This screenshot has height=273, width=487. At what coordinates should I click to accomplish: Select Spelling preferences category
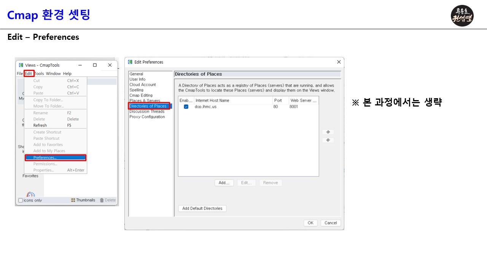[x=137, y=90]
